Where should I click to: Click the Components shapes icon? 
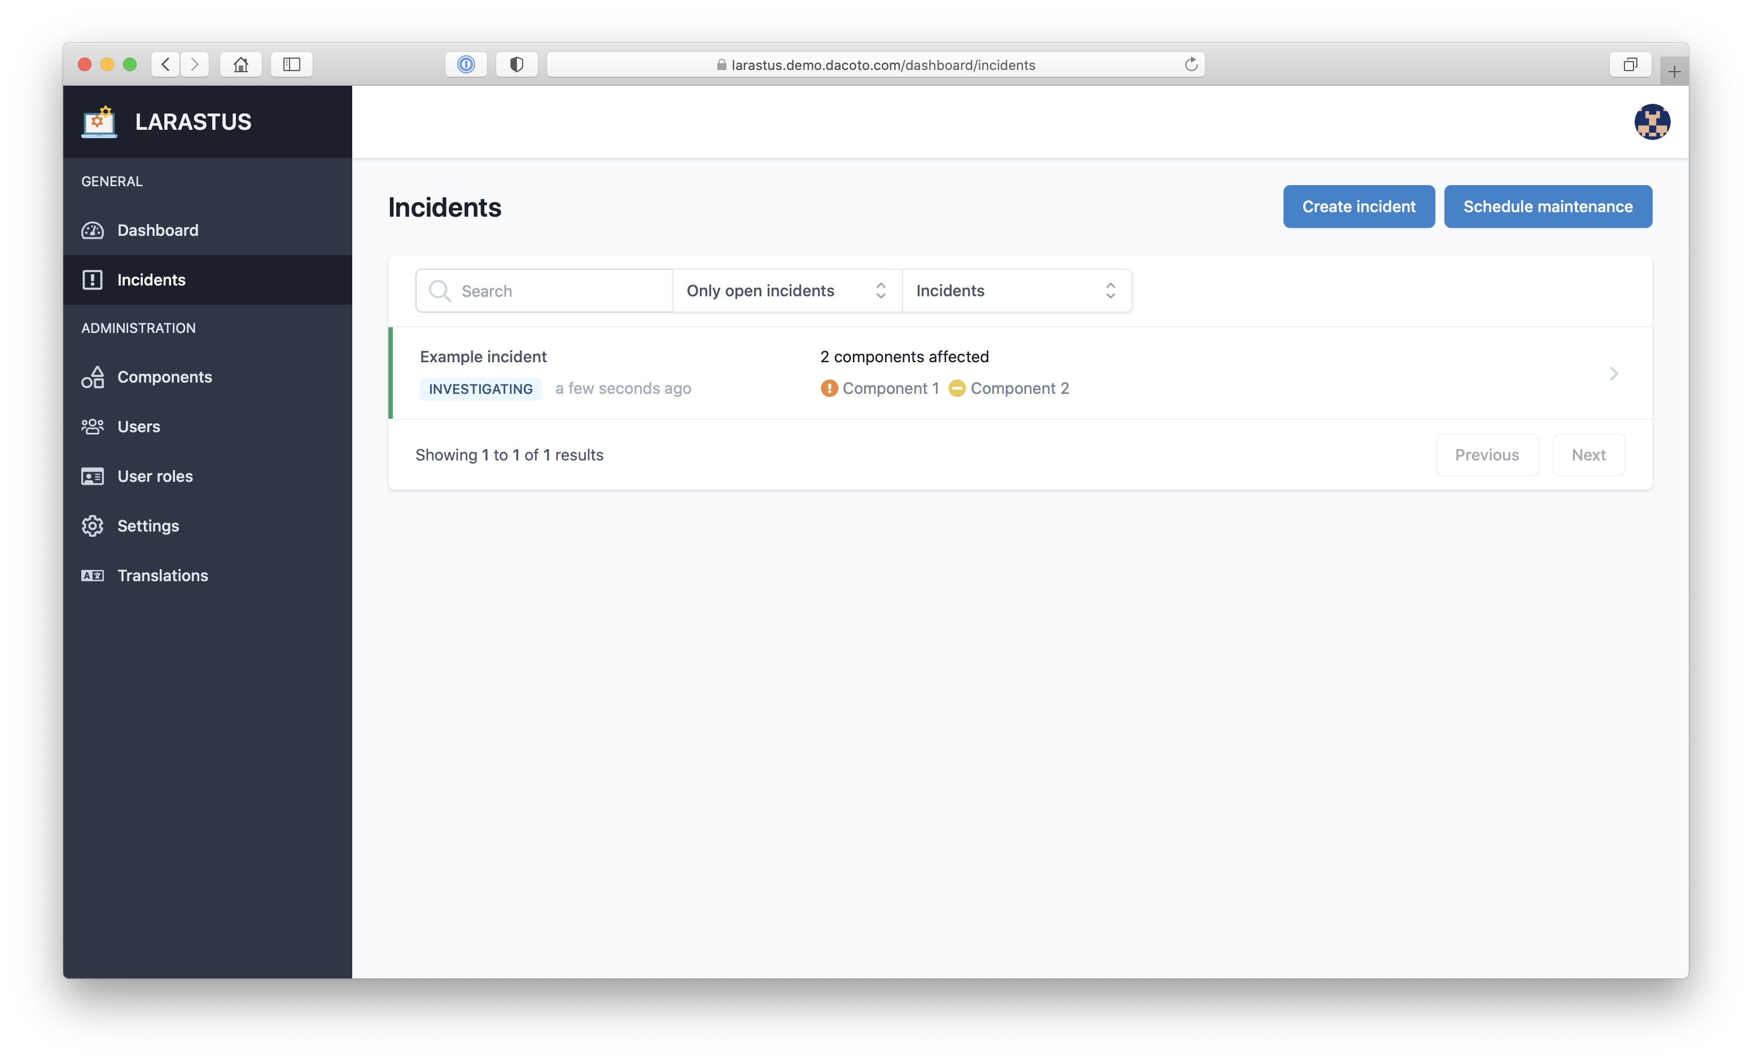point(93,377)
